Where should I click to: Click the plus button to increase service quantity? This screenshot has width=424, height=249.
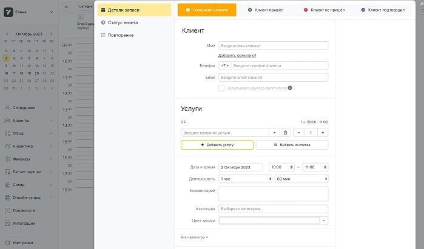click(x=323, y=132)
